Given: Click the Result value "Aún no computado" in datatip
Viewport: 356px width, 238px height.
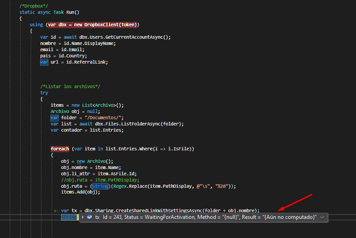Looking at the screenshot, I should [x=290, y=217].
